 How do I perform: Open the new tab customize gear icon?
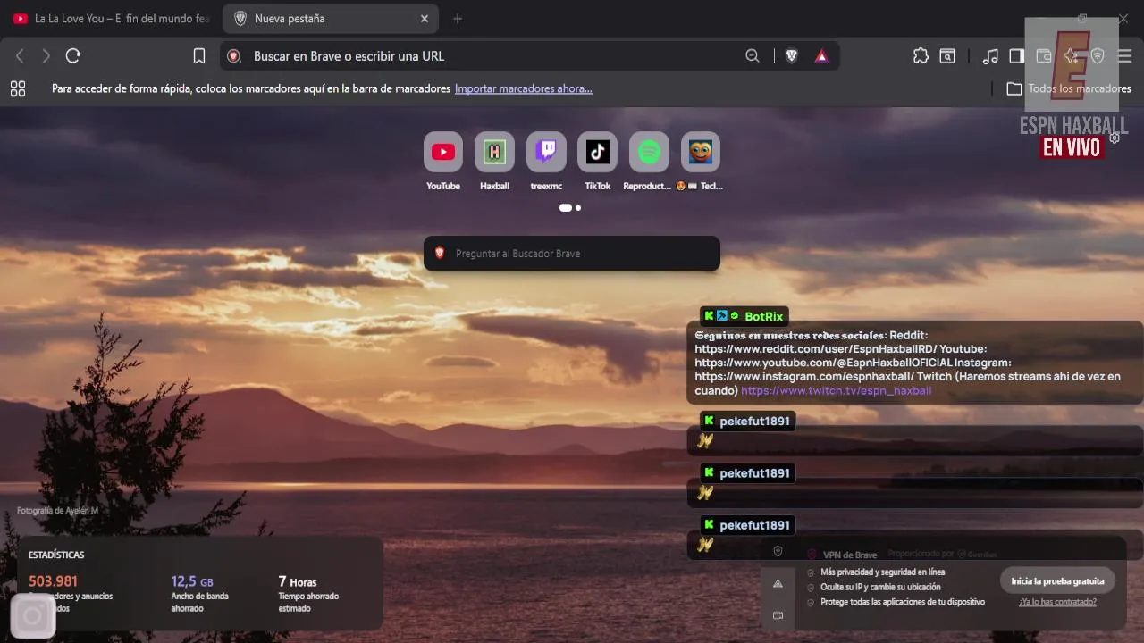[1115, 138]
